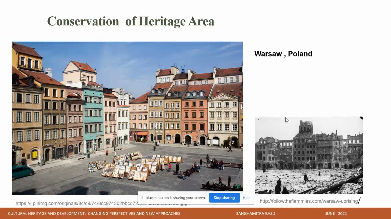Open the pinimg image source link
This screenshot has width=391, height=219.
[x=101, y=203]
